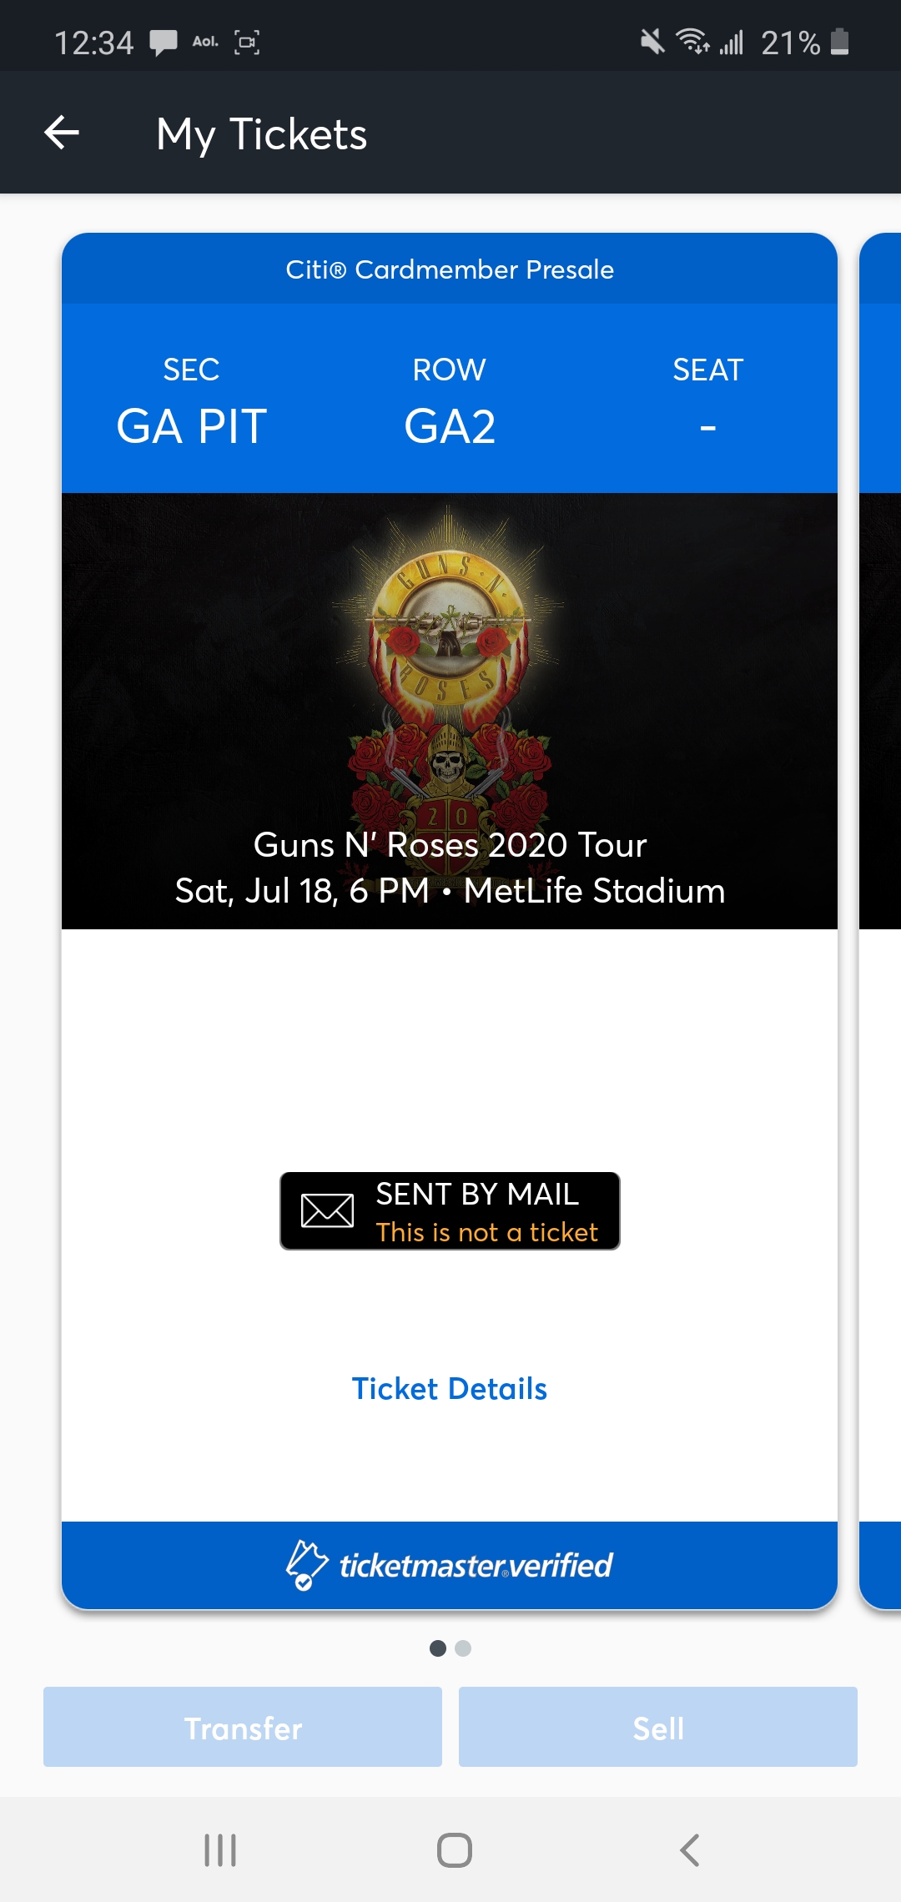The image size is (901, 1902).
Task: Tap the Sell button
Action: [x=657, y=1728]
